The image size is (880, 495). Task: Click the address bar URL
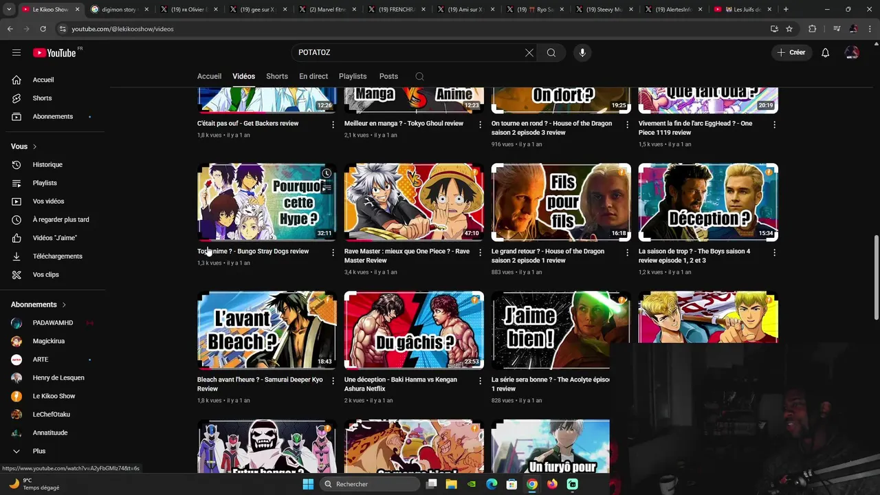(x=122, y=29)
